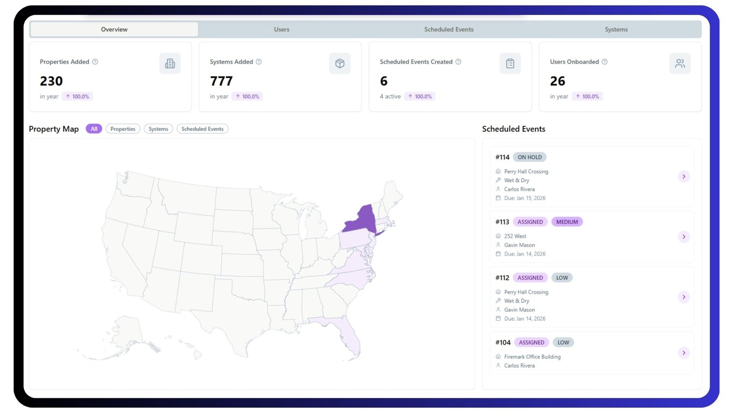Click help icon beside Properties Added
The height and width of the screenshot is (413, 734).
[x=95, y=62]
